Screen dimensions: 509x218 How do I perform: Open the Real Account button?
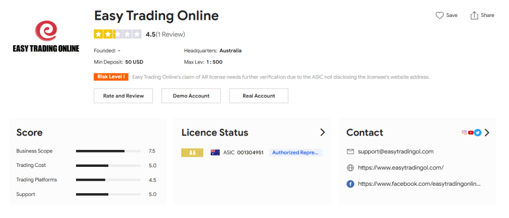coord(258,96)
